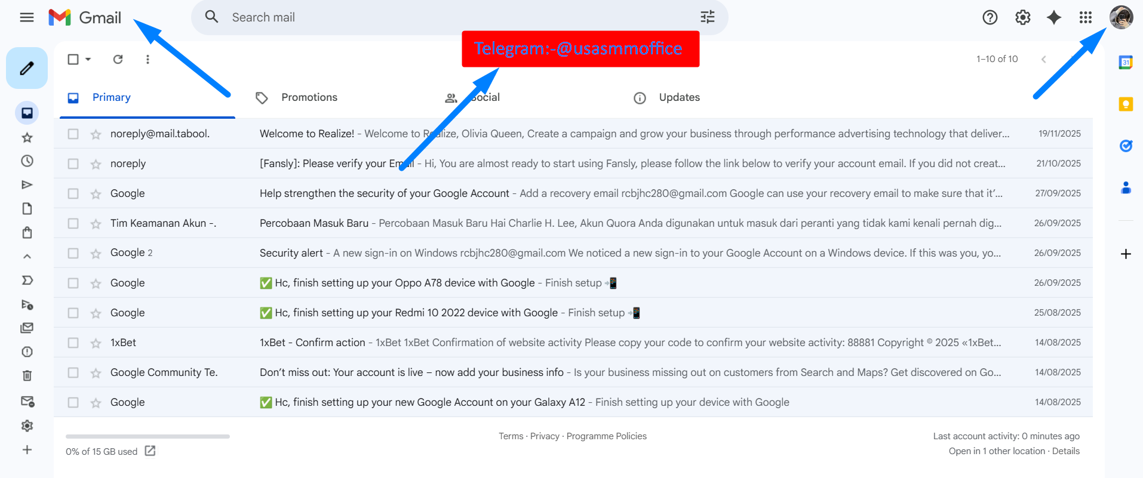Switch to the Primary tab
Screen dimensions: 1143x478
pyautogui.click(x=148, y=98)
